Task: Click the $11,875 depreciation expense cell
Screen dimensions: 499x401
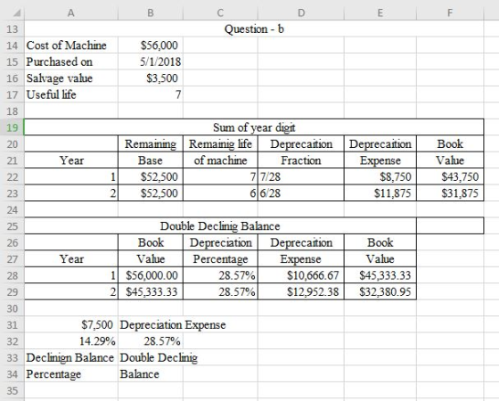Action: (380, 193)
